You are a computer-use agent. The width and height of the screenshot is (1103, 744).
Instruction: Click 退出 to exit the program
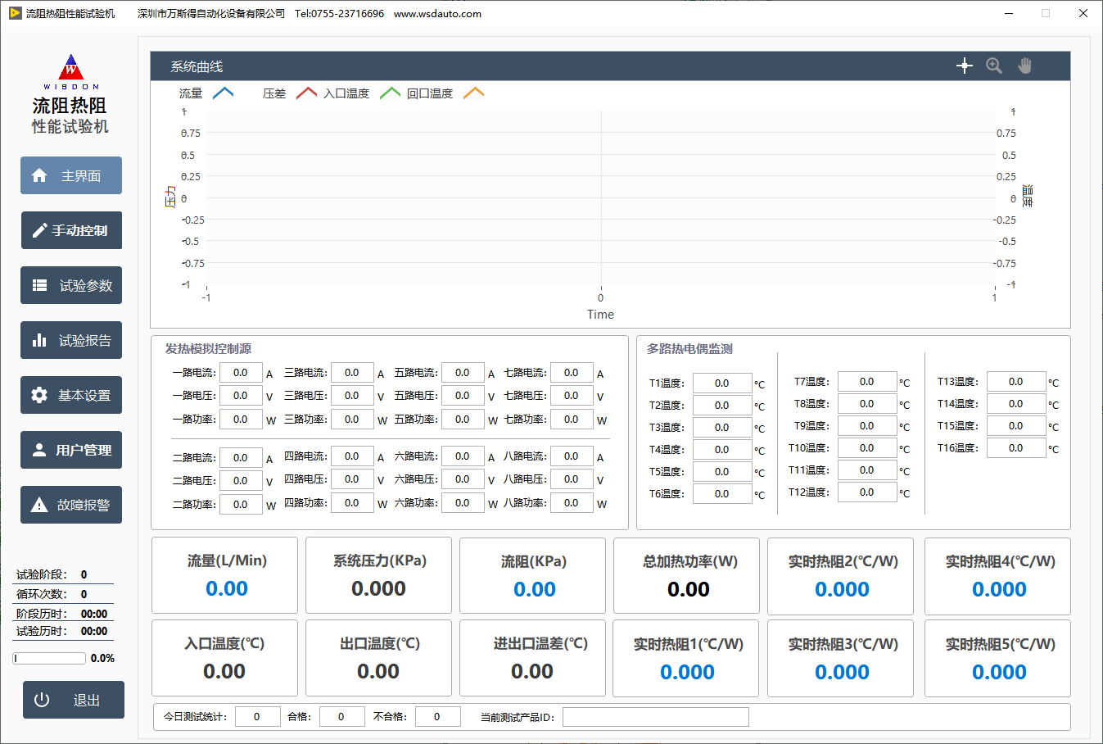click(x=74, y=700)
